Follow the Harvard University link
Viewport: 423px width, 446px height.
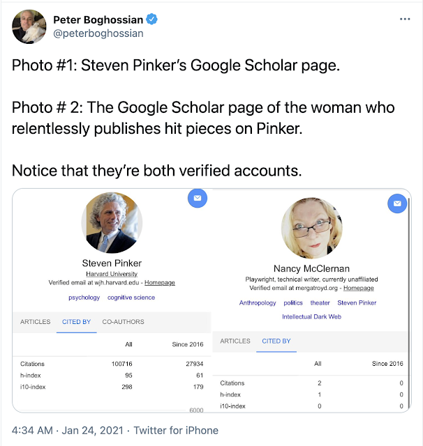(112, 274)
